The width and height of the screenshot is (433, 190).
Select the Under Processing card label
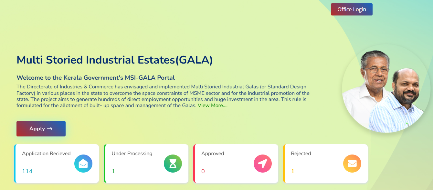(x=132, y=154)
